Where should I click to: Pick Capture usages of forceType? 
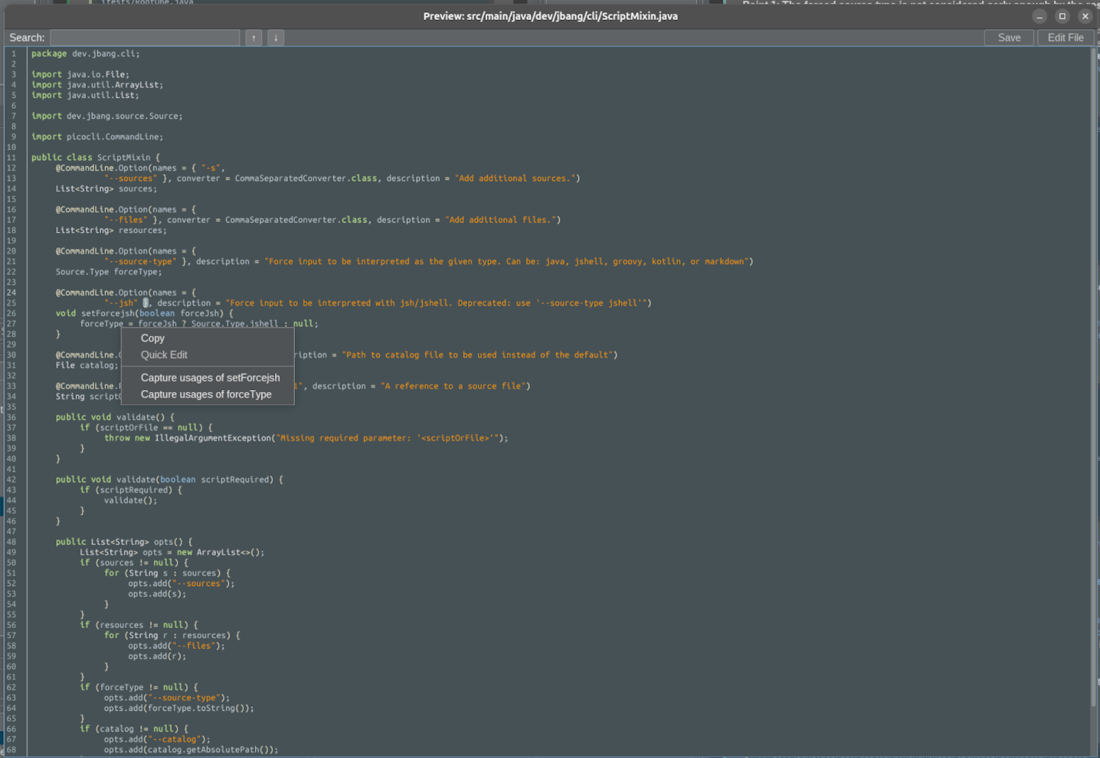coord(206,394)
